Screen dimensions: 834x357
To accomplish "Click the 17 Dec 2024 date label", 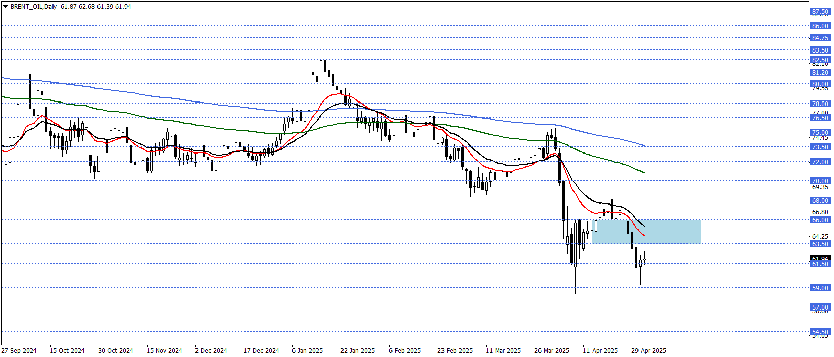I will tap(261, 350).
